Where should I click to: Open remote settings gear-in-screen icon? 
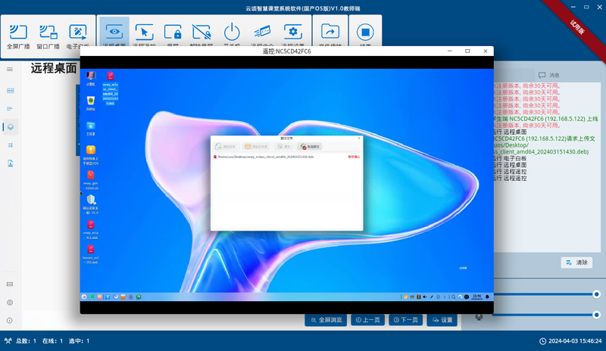click(x=292, y=32)
